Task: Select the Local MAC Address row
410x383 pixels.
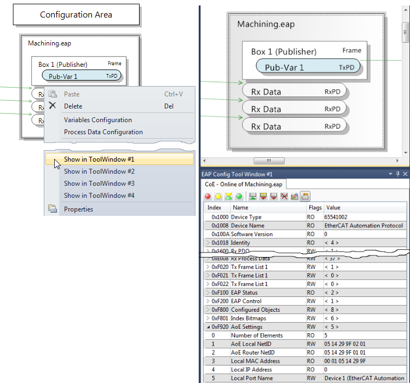Action: click(x=305, y=361)
